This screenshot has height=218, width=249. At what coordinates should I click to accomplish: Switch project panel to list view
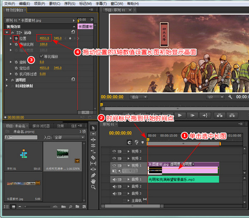6,206
